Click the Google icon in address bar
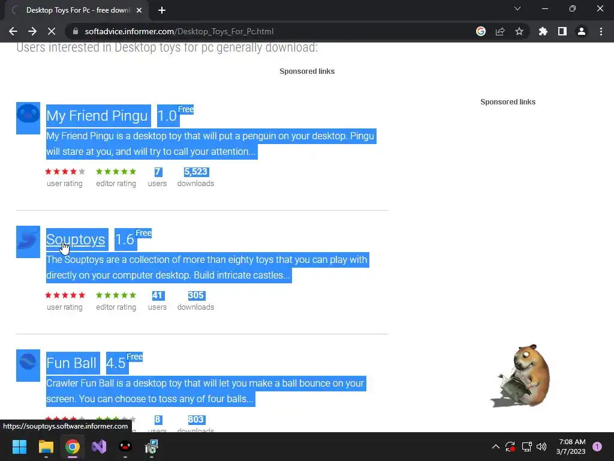Image resolution: width=614 pixels, height=461 pixels. [x=480, y=31]
